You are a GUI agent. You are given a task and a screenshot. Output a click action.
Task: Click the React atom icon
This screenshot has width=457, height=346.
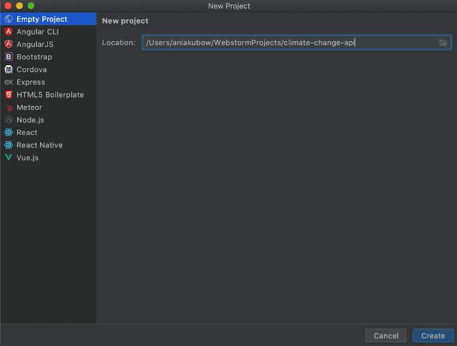point(8,132)
